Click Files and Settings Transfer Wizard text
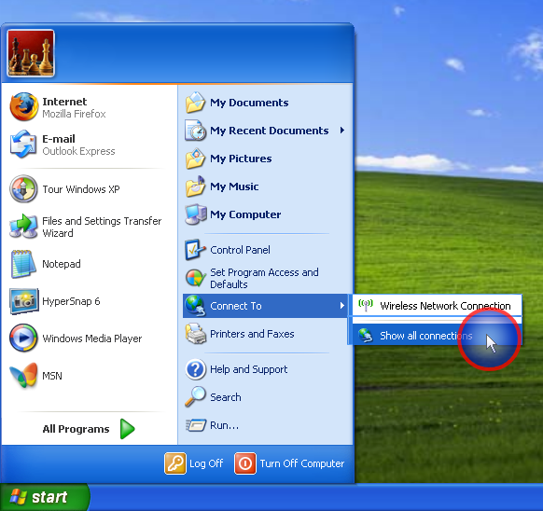 102,227
